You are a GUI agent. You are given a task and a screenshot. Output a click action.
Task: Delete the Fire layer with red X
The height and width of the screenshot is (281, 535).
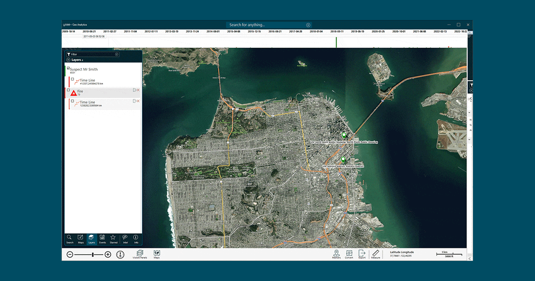click(x=138, y=90)
